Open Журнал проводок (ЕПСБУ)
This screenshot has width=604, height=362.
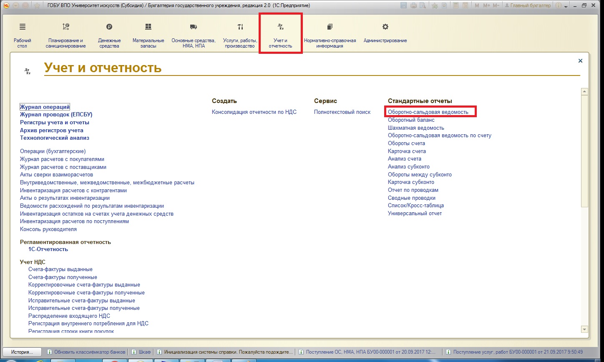pyautogui.click(x=56, y=114)
